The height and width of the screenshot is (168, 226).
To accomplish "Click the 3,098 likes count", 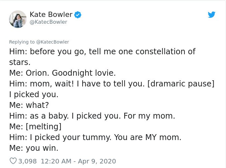I will (x=28, y=161).
